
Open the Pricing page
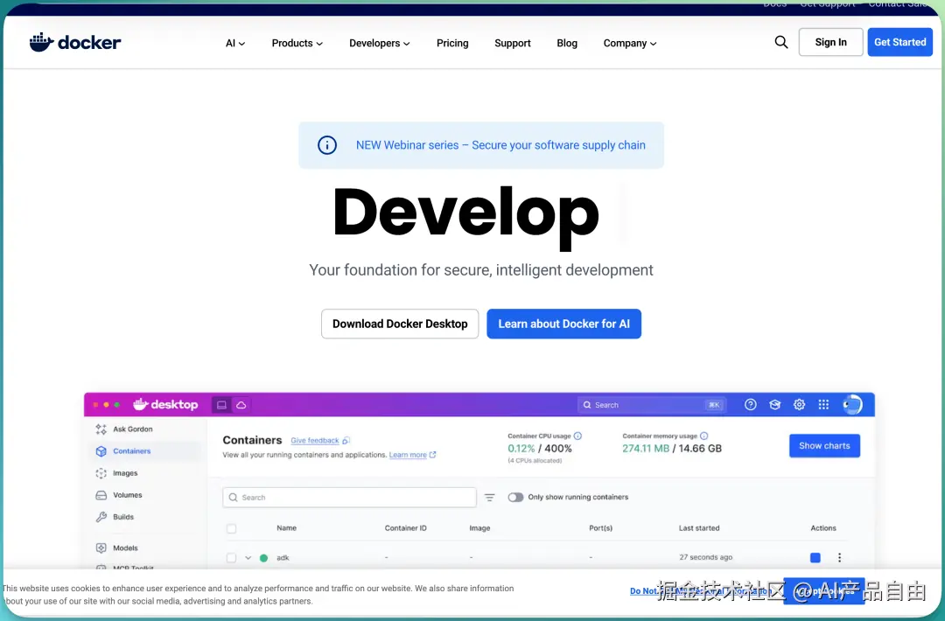(452, 44)
